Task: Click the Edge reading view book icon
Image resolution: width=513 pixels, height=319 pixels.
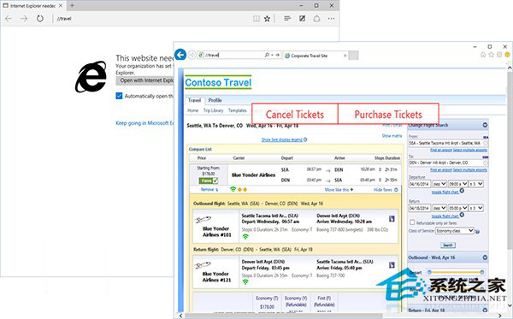Action: click(x=256, y=19)
